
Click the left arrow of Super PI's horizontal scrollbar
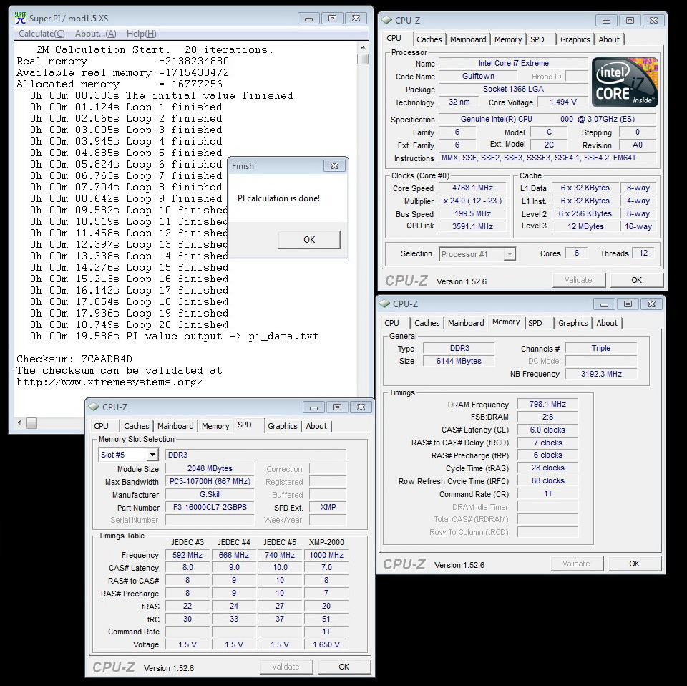coord(19,422)
